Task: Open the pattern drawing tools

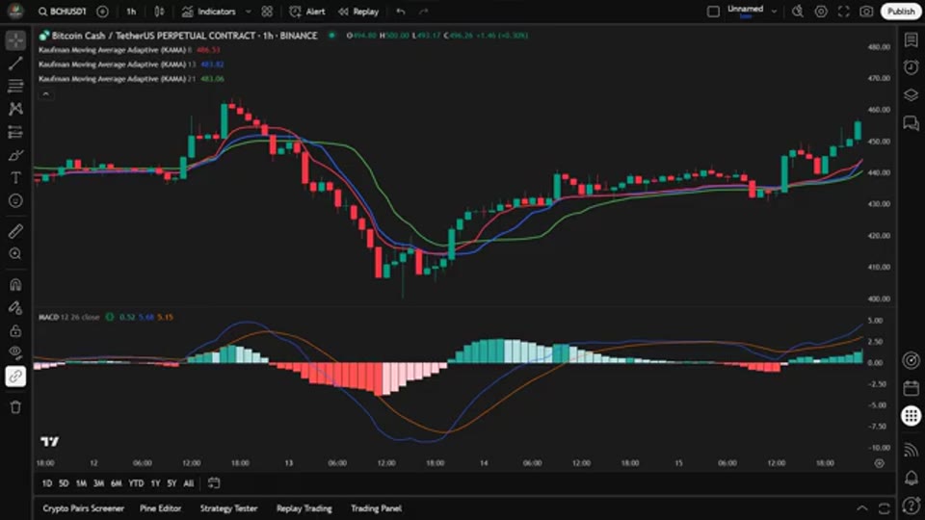Action: pos(15,109)
